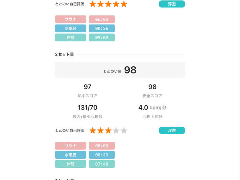Click the 09:02 休憩 time value

pos(102,37)
